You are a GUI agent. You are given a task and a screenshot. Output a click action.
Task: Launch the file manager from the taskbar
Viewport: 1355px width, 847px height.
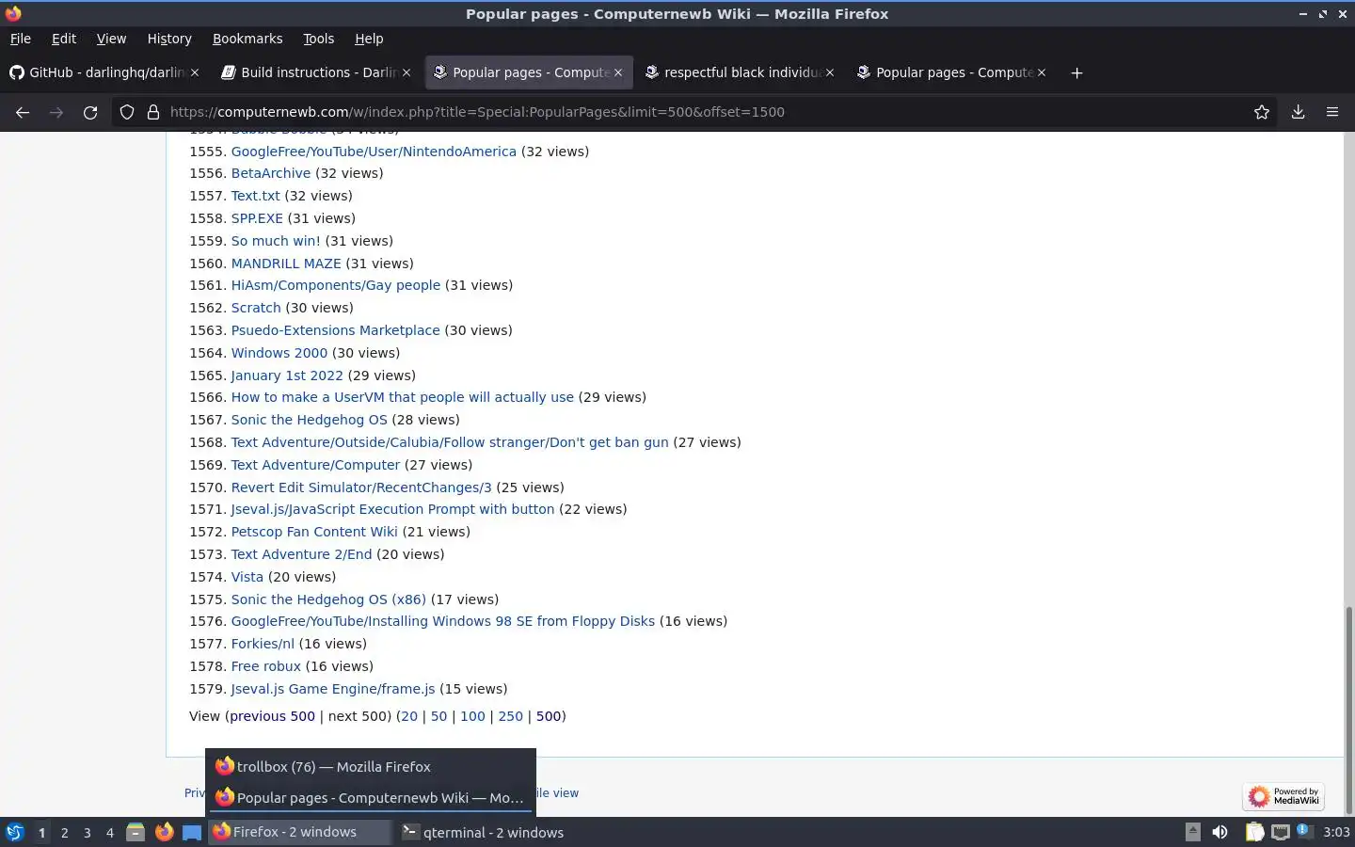(135, 832)
